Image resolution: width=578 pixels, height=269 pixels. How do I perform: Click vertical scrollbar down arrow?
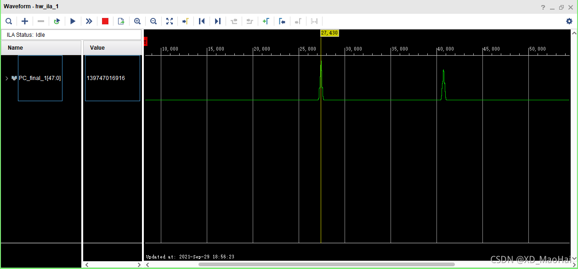point(574,258)
